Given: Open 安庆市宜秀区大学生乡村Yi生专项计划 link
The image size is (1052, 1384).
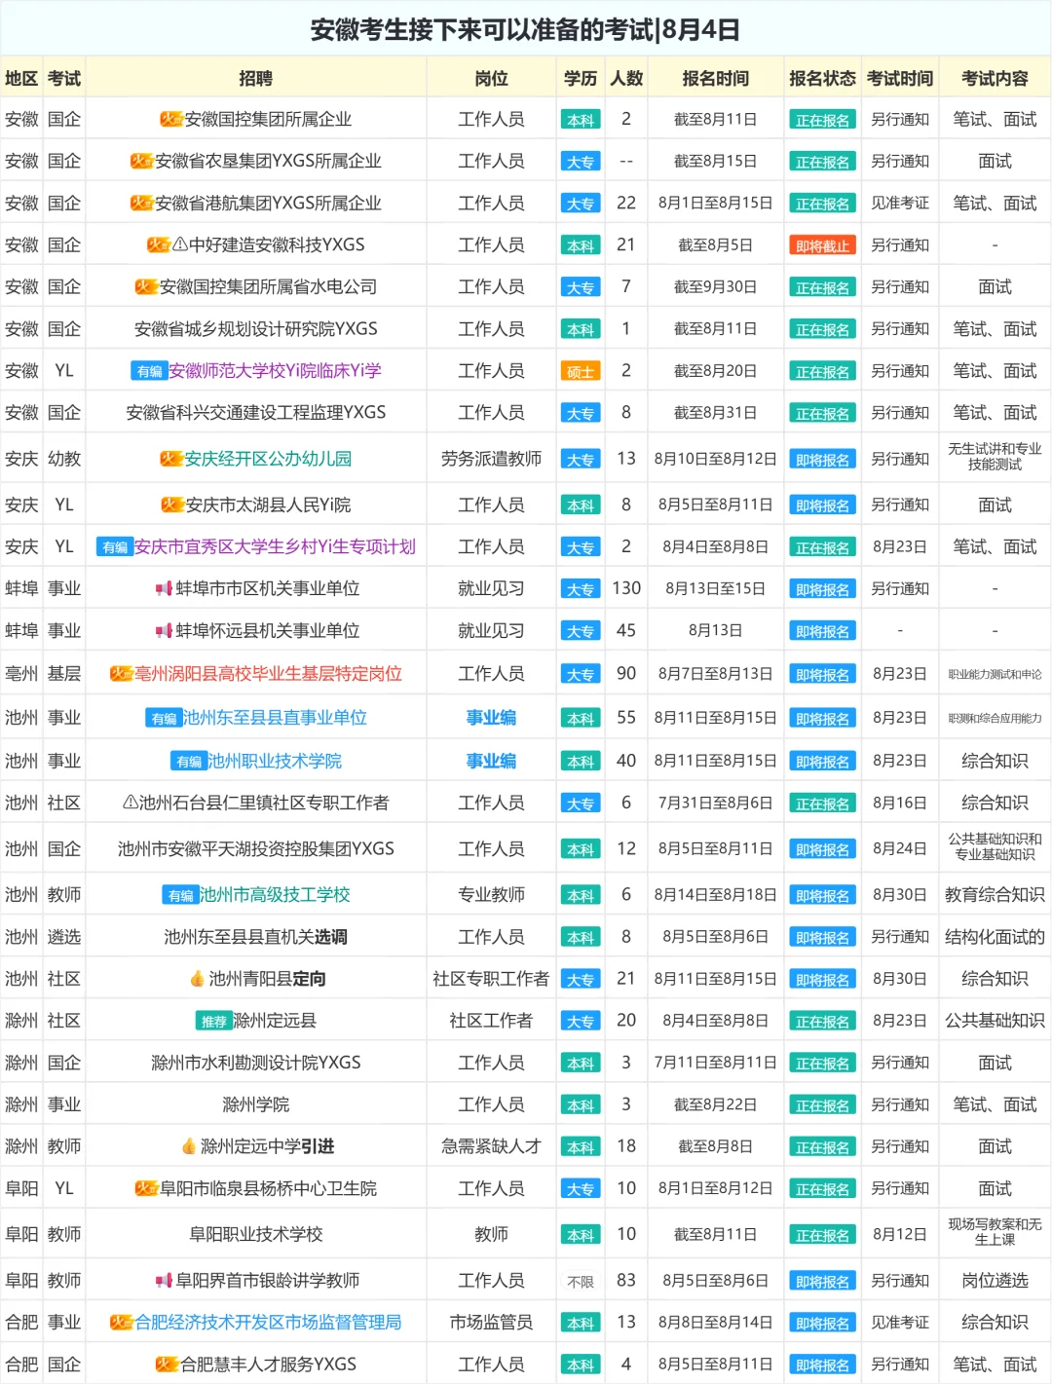Looking at the screenshot, I should [275, 547].
